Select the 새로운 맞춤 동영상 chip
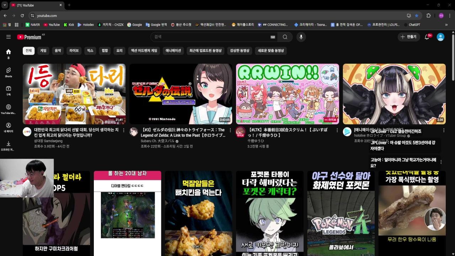The image size is (455, 256). (x=271, y=51)
